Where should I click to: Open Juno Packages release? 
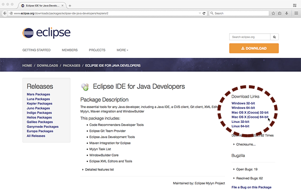(38, 108)
